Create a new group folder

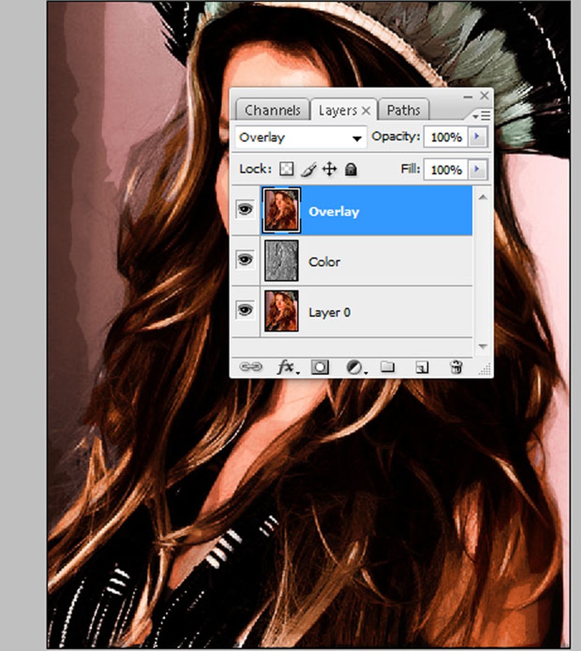[x=387, y=367]
